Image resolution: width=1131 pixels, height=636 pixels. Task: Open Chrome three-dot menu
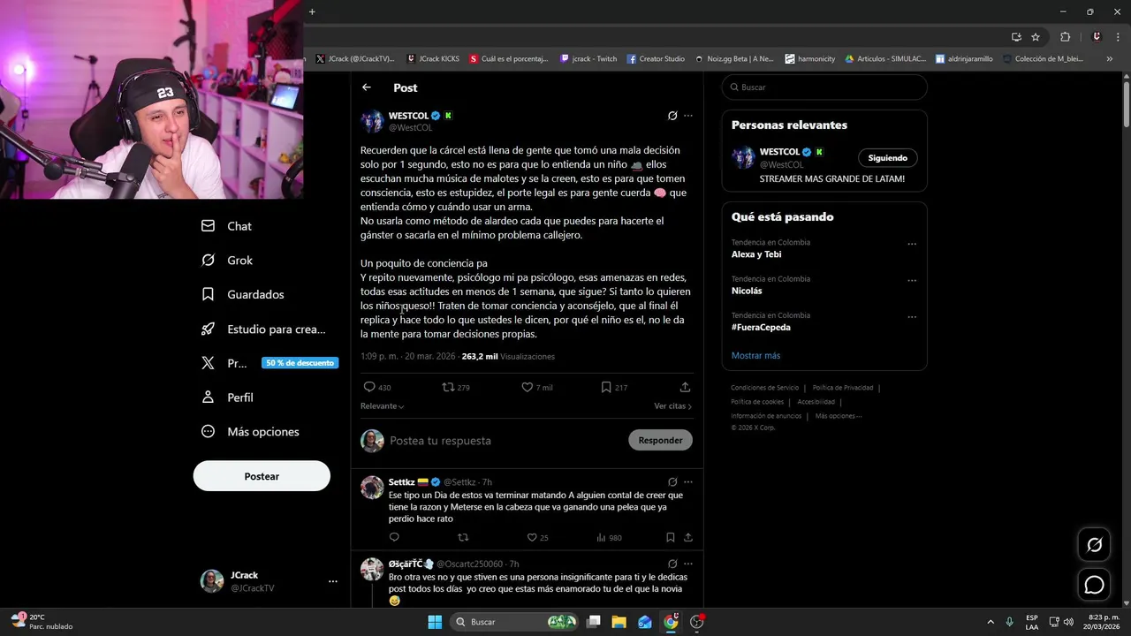tap(1119, 37)
